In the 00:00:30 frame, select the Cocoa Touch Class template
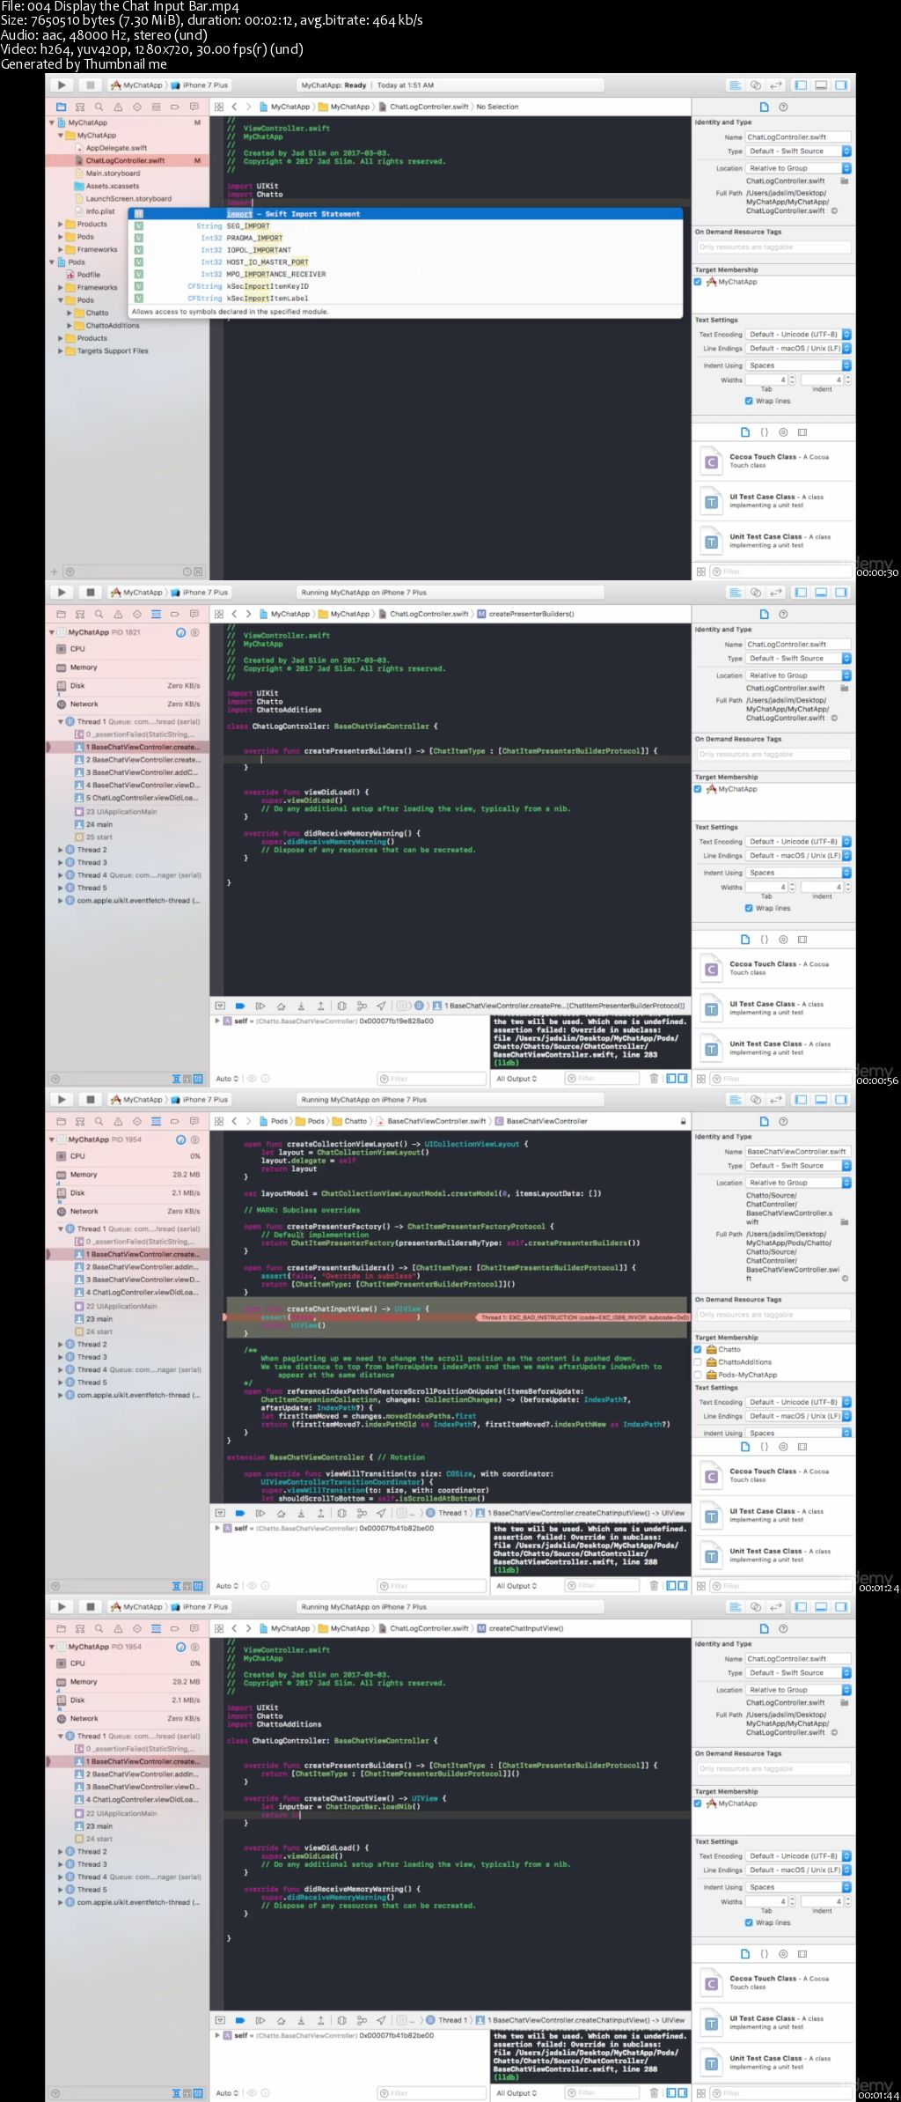Screen dimensions: 901x2102 pyautogui.click(x=774, y=461)
